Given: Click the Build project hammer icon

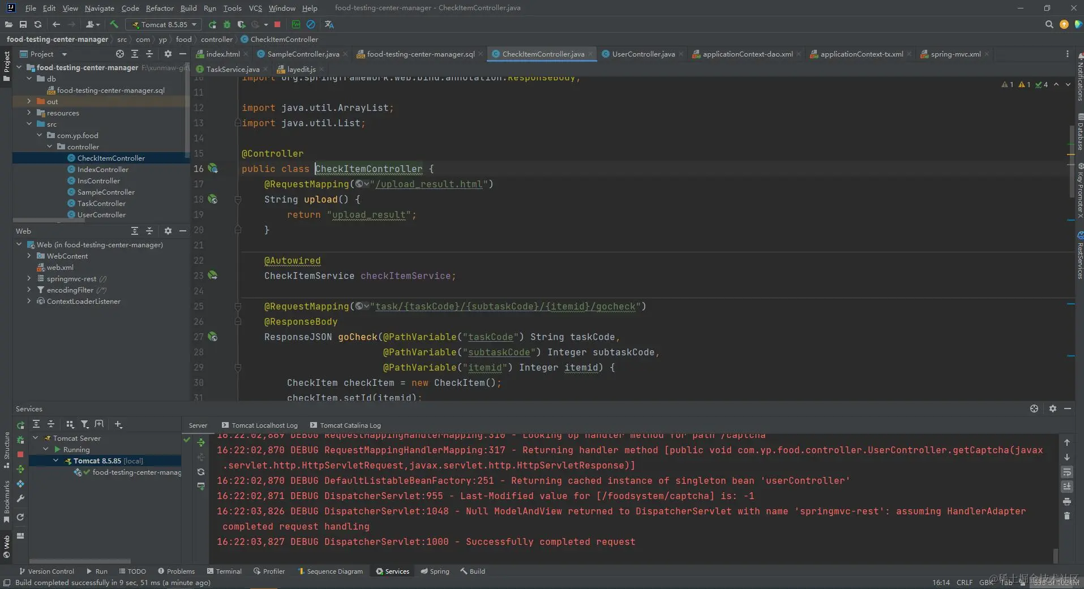Looking at the screenshot, I should [114, 24].
